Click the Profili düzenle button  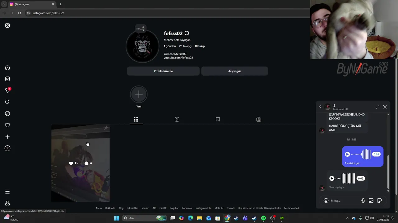coord(163,71)
